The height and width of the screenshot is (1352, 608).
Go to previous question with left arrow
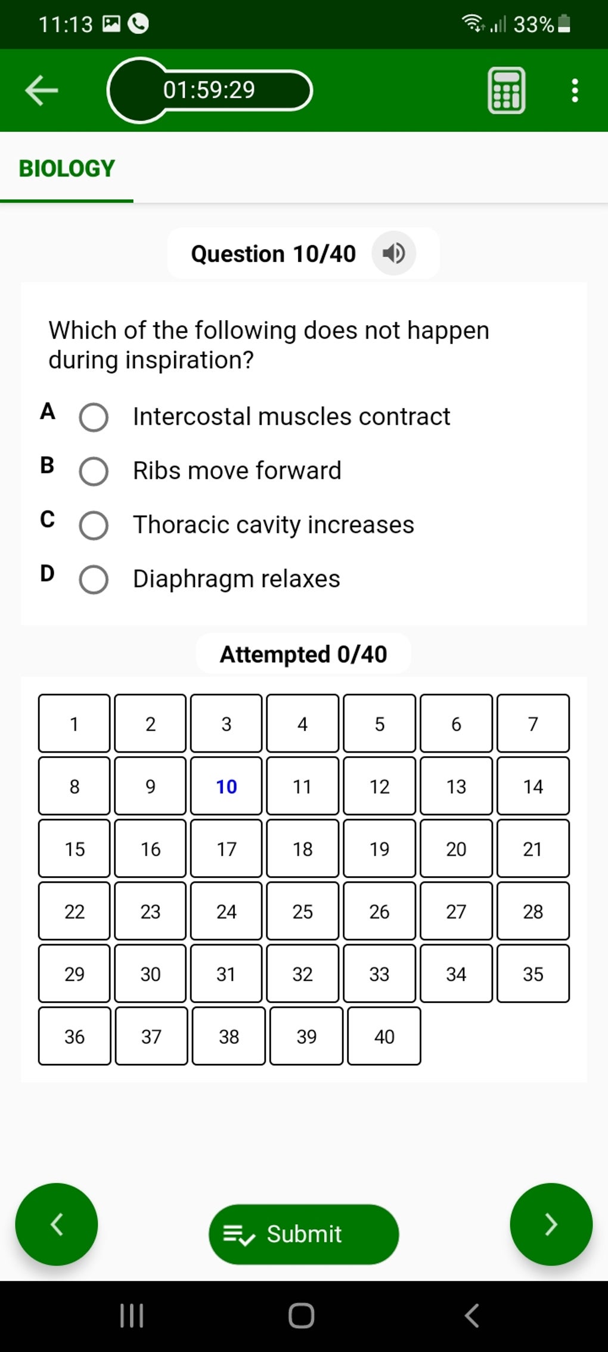(57, 1224)
